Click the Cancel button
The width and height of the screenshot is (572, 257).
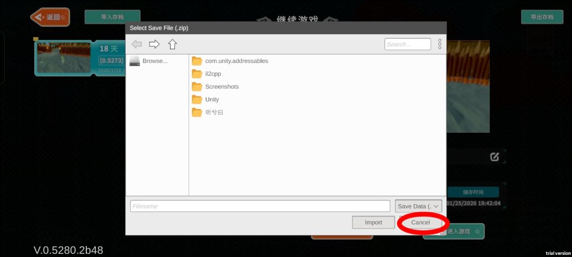421,223
